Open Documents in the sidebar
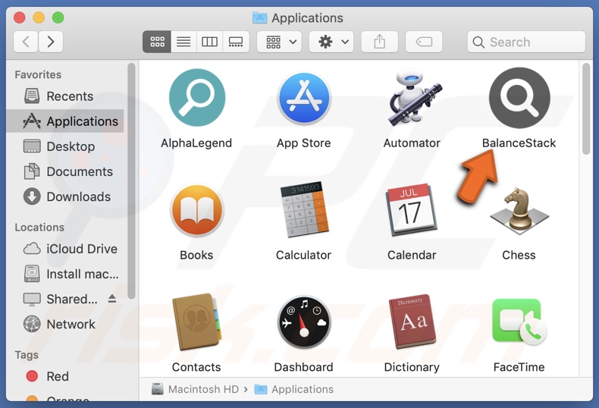The width and height of the screenshot is (599, 408). coord(64,171)
